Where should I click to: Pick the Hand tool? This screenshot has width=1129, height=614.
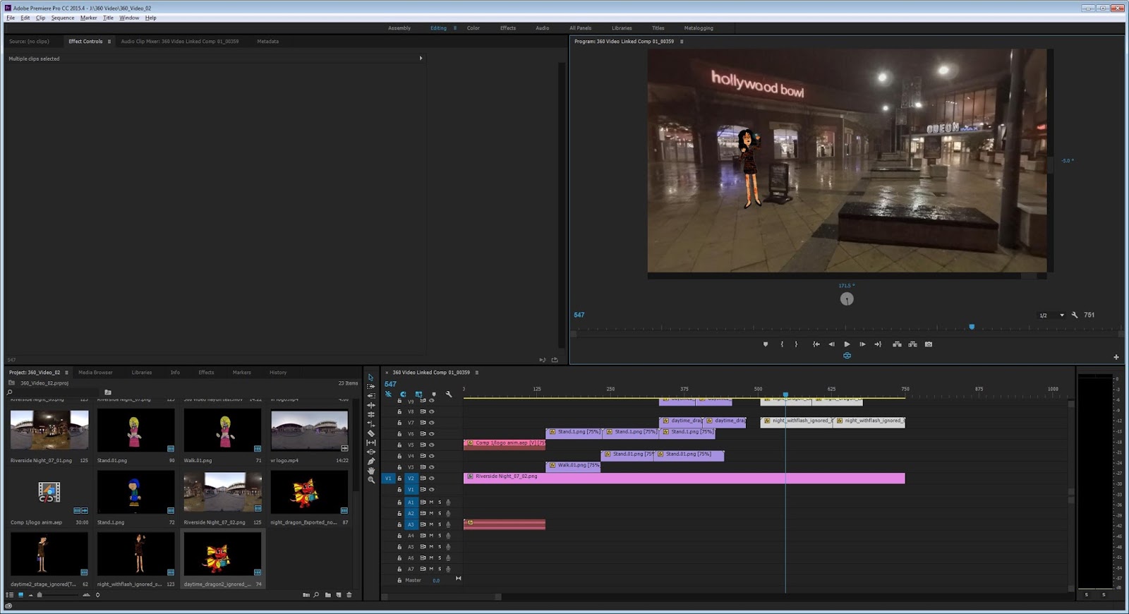pos(371,471)
